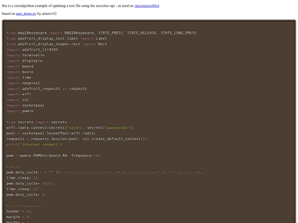Click the 'margin = 8' line
This screenshot has height=223, width=298.
(18, 217)
